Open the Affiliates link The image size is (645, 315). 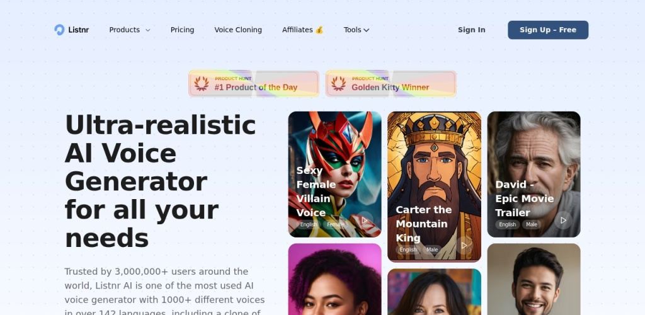[x=297, y=30]
